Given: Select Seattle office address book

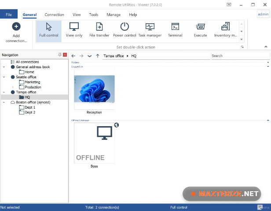Looking at the screenshot, I should [26, 77].
